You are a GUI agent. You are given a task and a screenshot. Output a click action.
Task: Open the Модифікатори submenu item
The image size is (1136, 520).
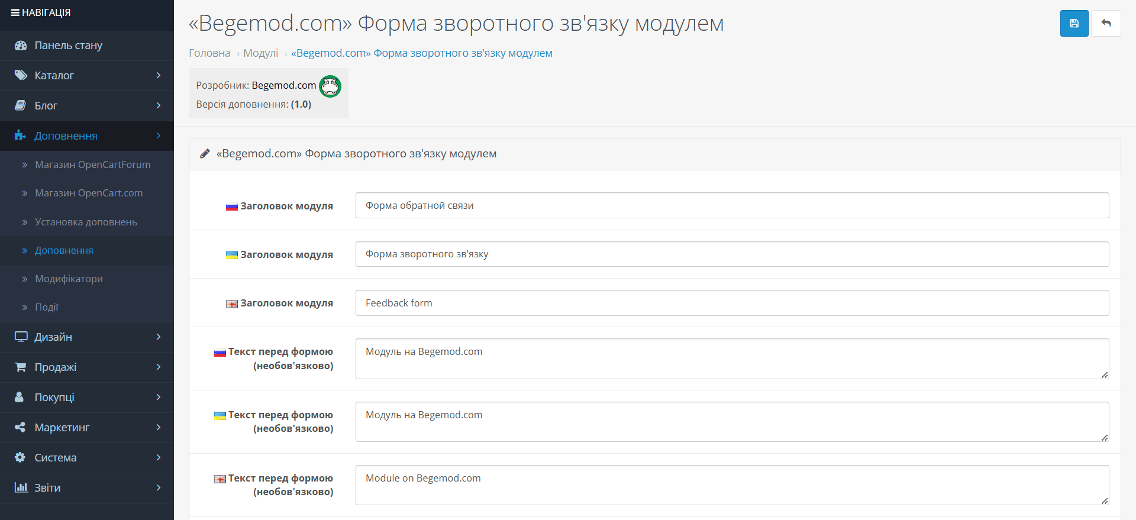[69, 279]
